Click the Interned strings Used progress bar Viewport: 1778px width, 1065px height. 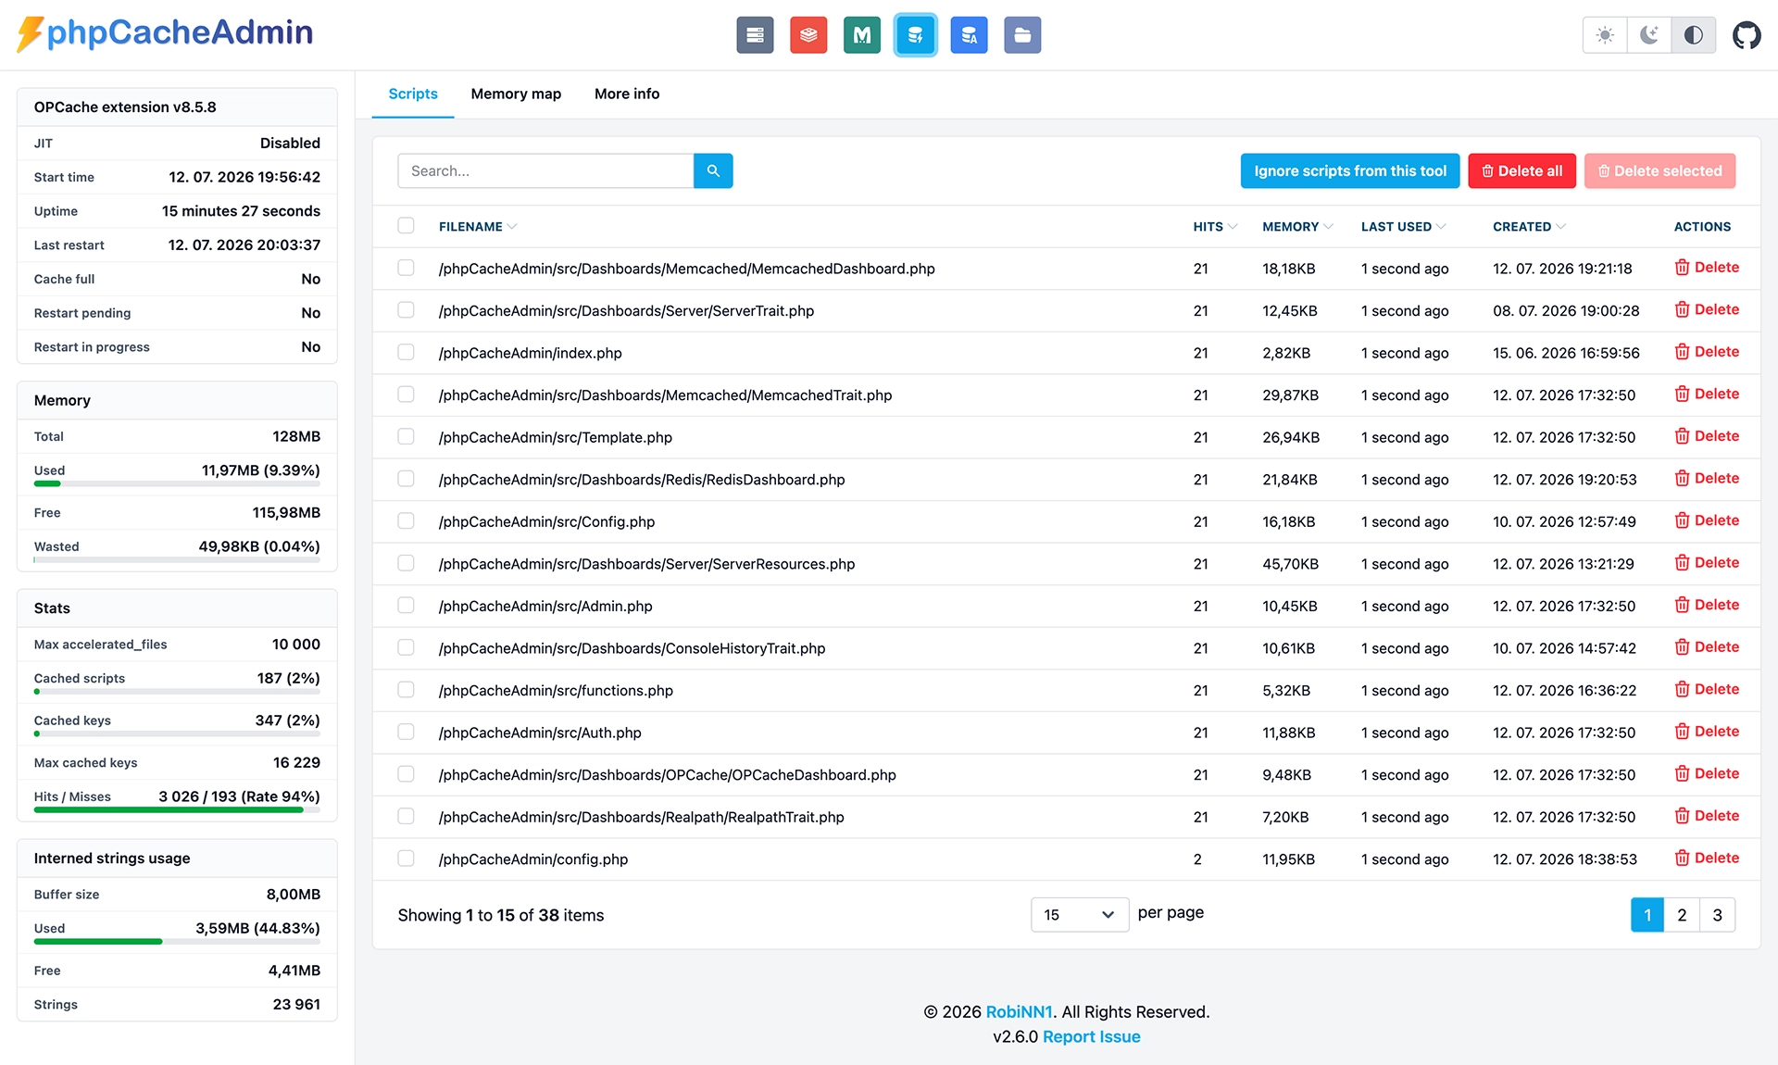[x=177, y=941]
